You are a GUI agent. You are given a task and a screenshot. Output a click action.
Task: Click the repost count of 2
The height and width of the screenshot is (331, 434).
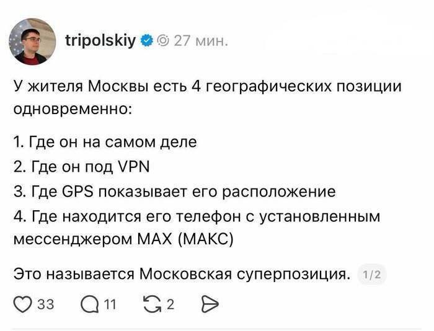[170, 304]
